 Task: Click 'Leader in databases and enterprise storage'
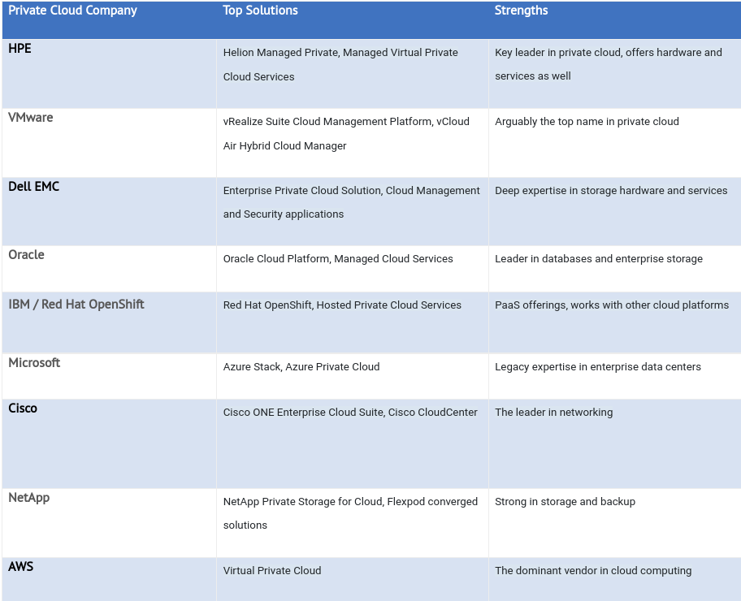(599, 259)
